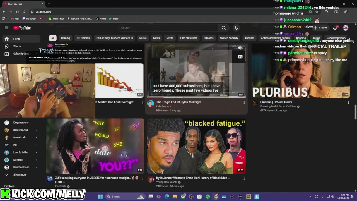Click the YouTube search input field
Screen dimensions: 357x201
pyautogui.click(x=168, y=28)
